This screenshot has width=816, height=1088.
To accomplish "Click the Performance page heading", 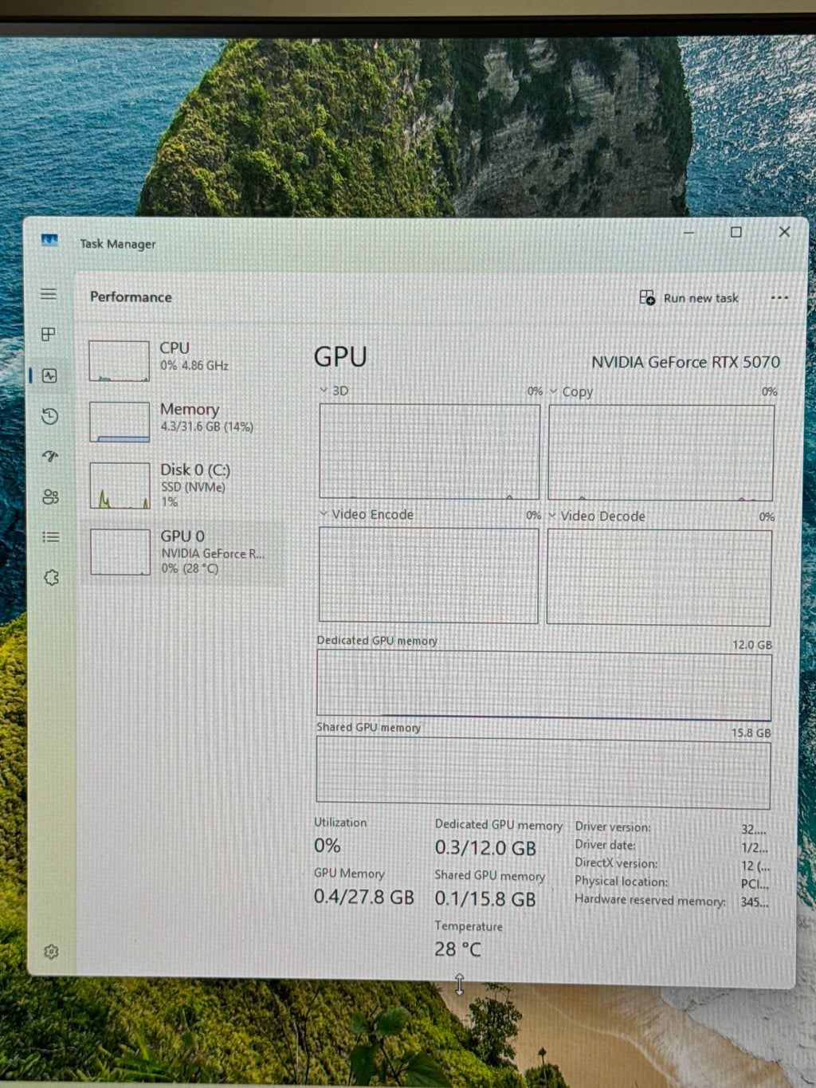I will point(131,297).
